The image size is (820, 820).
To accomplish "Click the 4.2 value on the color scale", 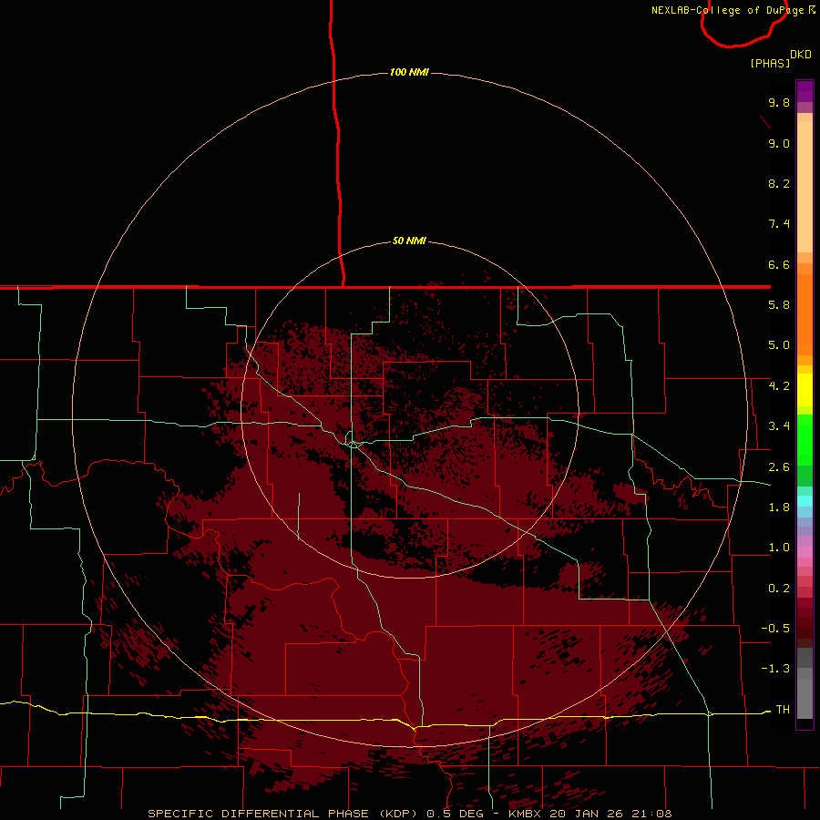I will click(779, 386).
